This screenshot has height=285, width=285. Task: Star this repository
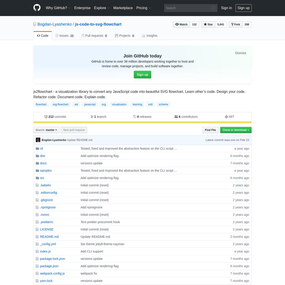click(x=208, y=24)
